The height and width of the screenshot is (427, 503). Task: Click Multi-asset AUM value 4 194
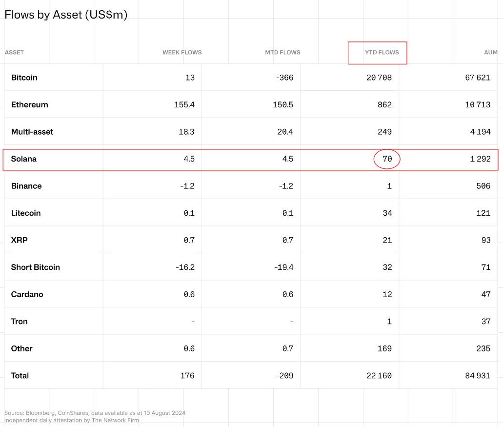pyautogui.click(x=480, y=132)
